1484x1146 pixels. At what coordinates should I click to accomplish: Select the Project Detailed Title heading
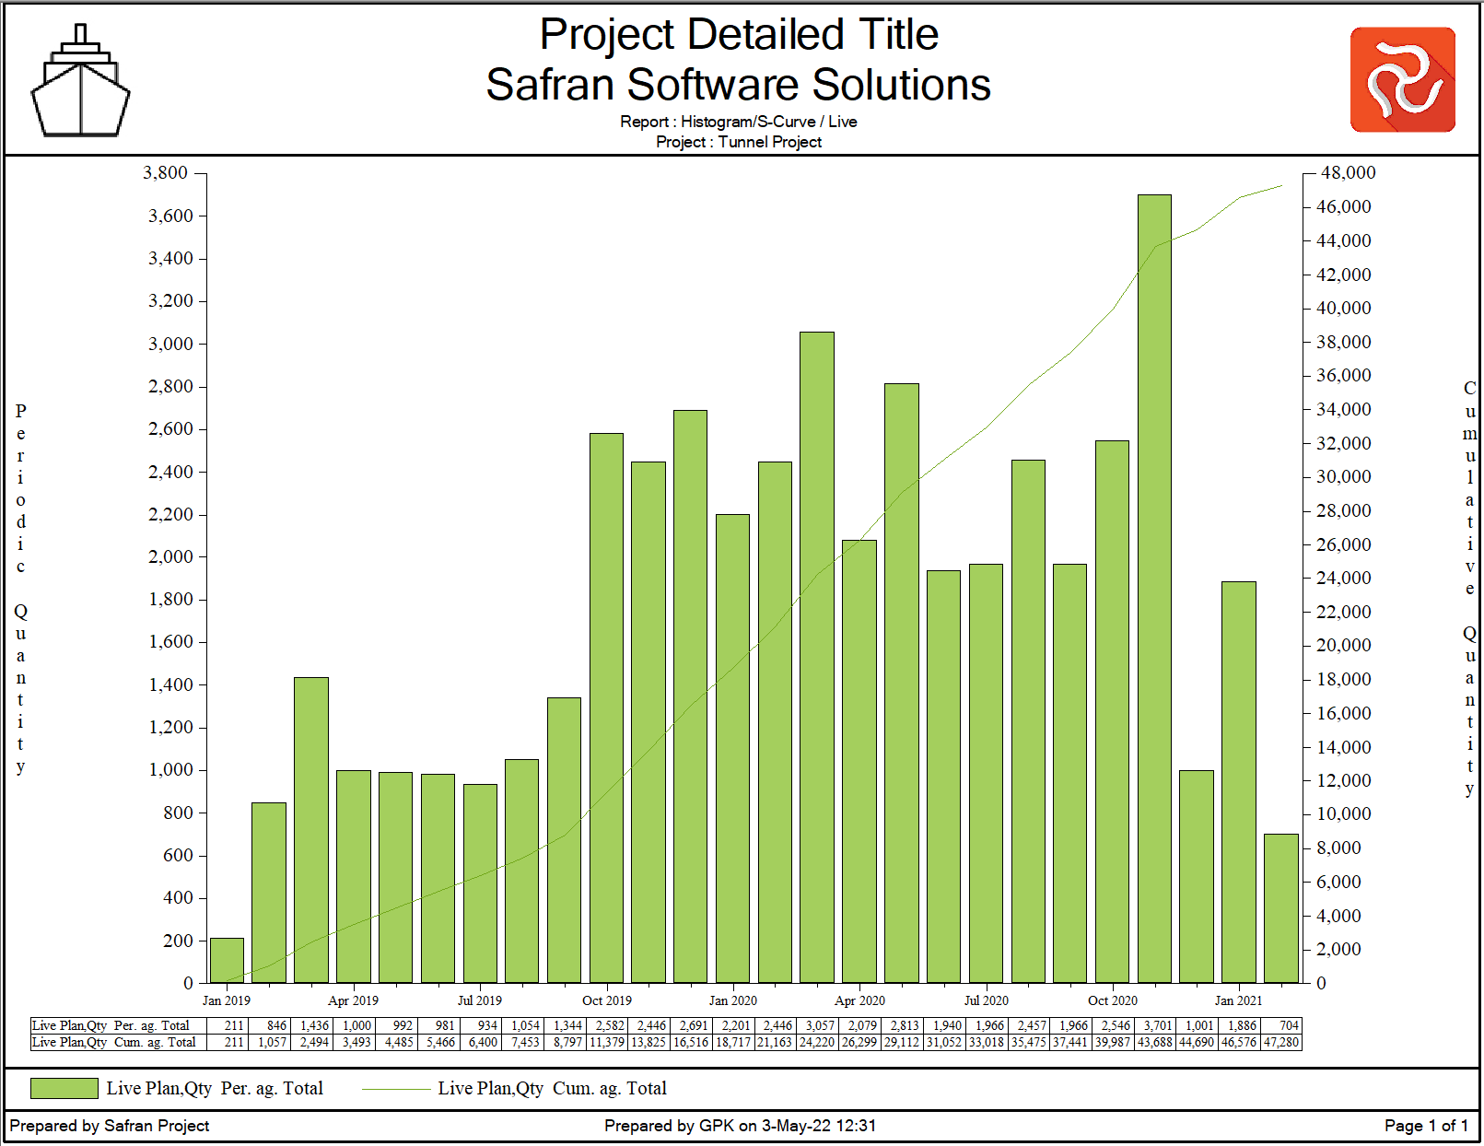[x=739, y=35]
